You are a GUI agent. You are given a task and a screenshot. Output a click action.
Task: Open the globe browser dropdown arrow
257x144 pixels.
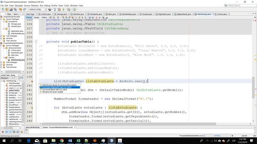pyautogui.click(x=52, y=10)
